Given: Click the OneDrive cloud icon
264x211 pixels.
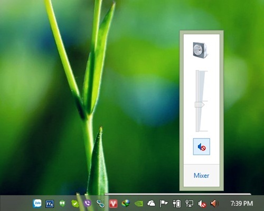Looking at the screenshot, I should 151,204.
